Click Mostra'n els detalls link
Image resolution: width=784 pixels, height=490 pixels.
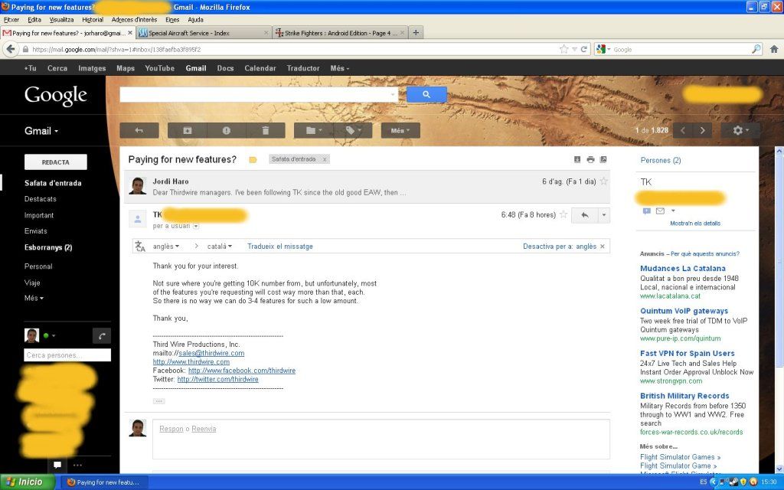(x=695, y=224)
